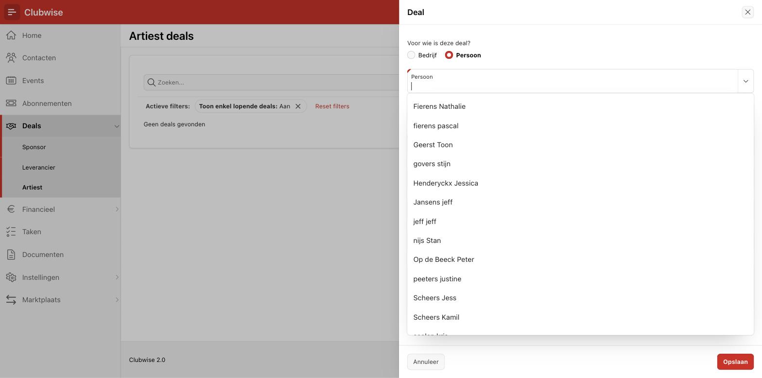The width and height of the screenshot is (762, 378).
Task: Choose 'Henderyckx Jessica' from the list
Action: (x=580, y=183)
